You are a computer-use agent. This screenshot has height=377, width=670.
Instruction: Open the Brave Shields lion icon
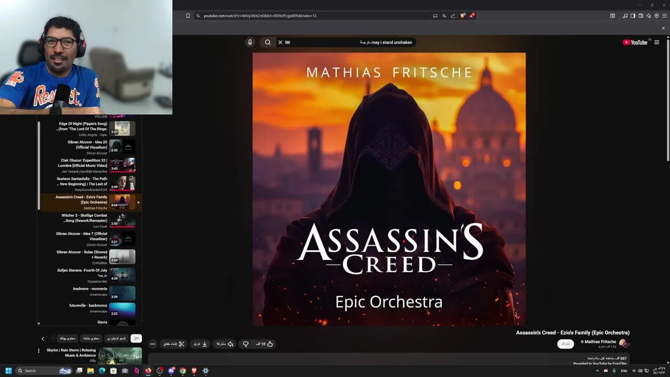coord(462,16)
